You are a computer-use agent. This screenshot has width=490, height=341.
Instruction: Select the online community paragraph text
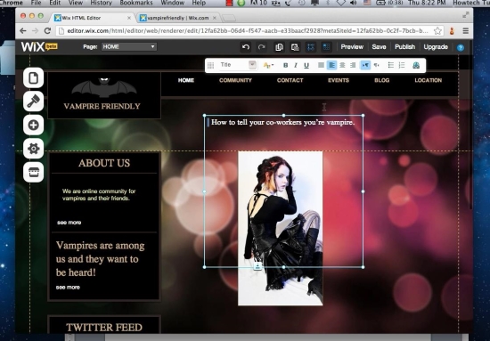point(99,195)
